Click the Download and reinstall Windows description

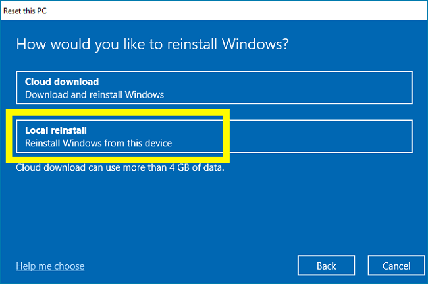94,94
